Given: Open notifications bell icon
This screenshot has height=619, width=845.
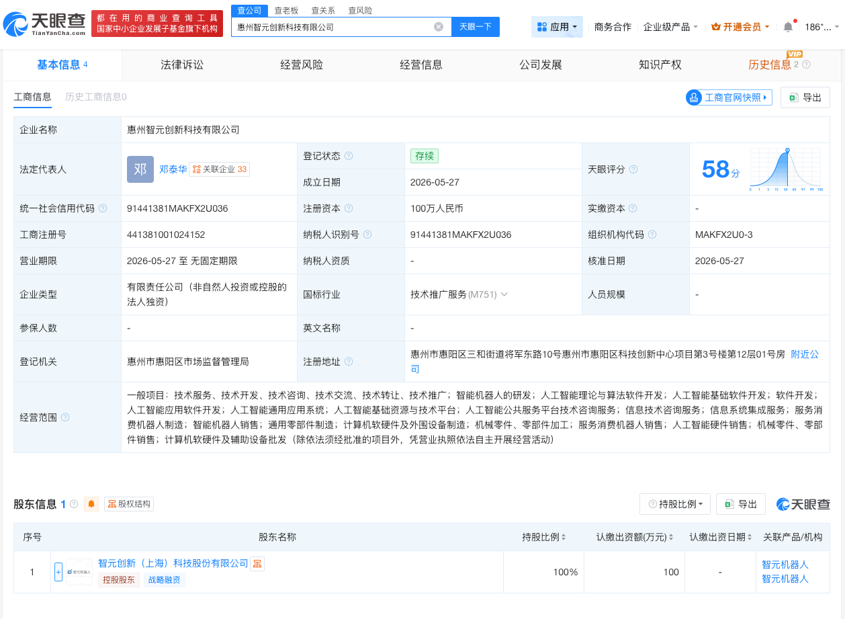Looking at the screenshot, I should [788, 27].
